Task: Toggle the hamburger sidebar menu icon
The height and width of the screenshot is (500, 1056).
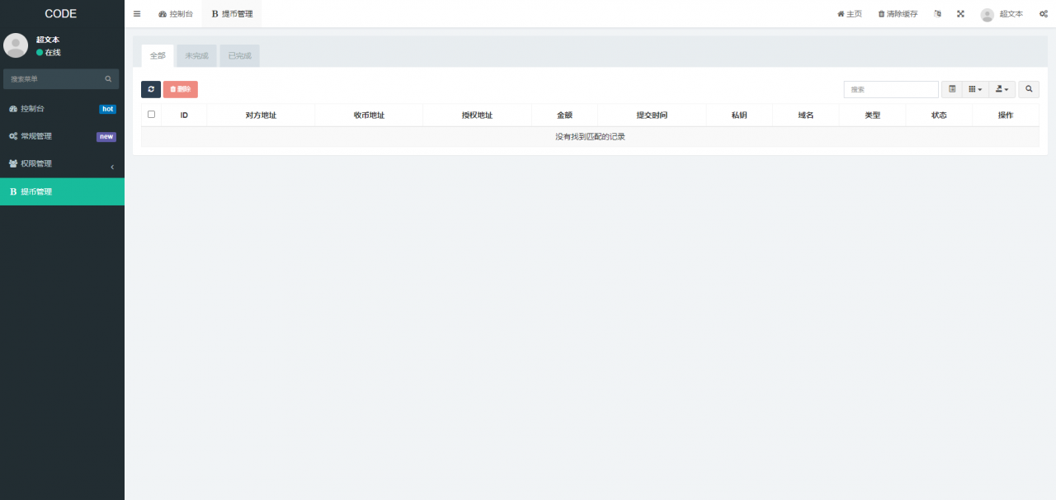Action: point(137,14)
